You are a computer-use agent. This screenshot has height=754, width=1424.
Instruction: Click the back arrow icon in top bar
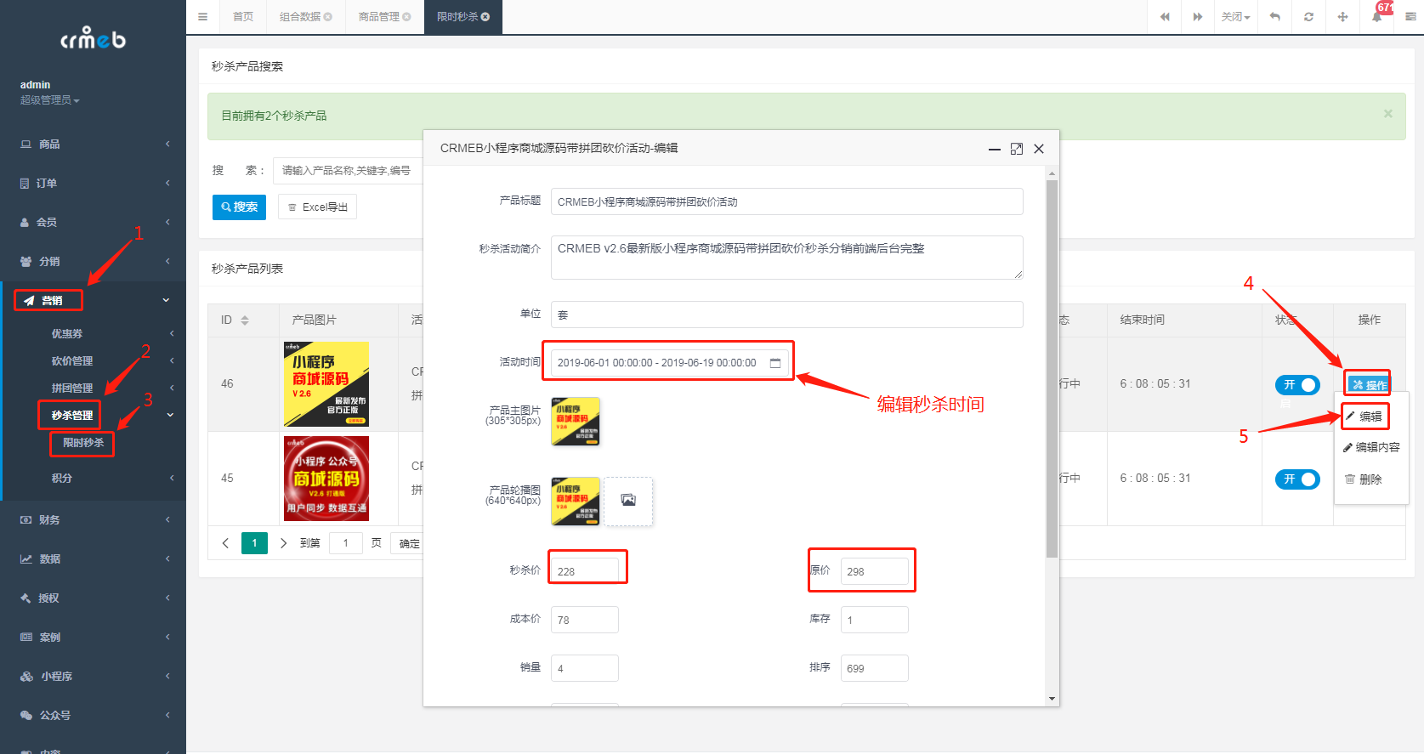pos(1274,16)
